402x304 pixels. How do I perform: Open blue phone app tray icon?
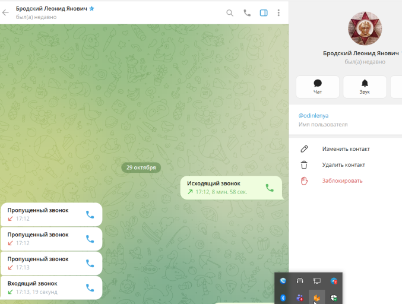pos(283,281)
